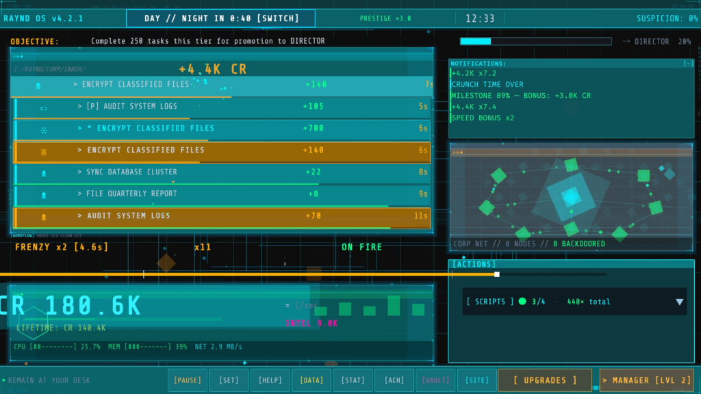The width and height of the screenshot is (701, 394).
Task: Click the orange slider handle
Action: (497, 274)
